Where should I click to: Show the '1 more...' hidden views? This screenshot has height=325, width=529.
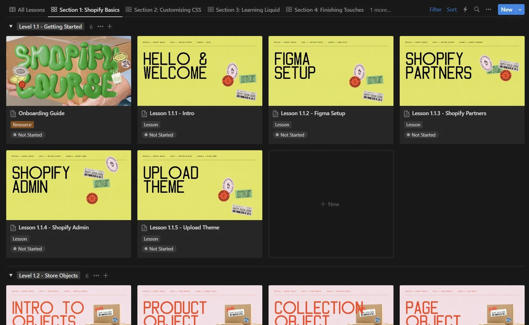380,10
